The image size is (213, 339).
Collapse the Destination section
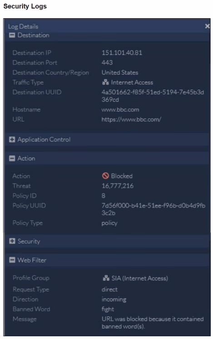point(12,35)
